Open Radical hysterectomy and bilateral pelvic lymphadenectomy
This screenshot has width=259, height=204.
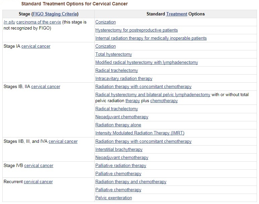(153, 95)
